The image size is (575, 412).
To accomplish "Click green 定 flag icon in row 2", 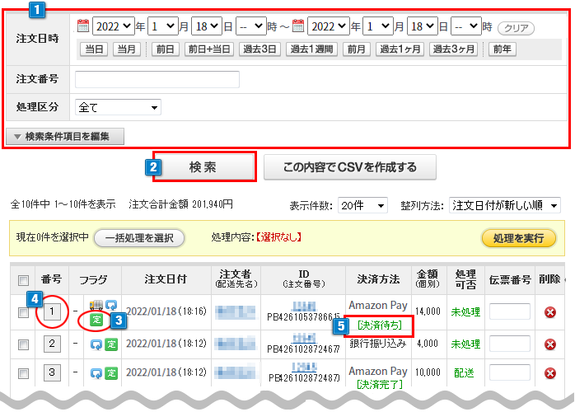I will (x=111, y=344).
